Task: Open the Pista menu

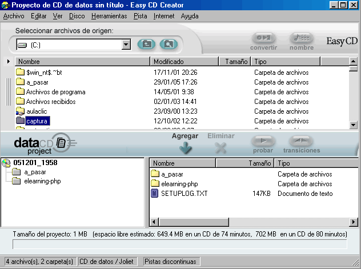Action: click(140, 16)
